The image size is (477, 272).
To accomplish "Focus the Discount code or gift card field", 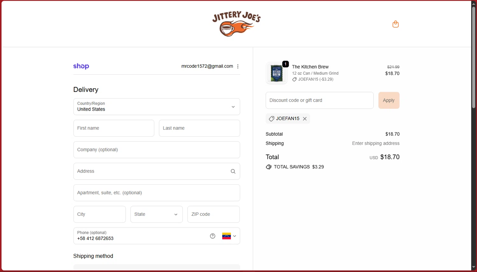I will 320,100.
